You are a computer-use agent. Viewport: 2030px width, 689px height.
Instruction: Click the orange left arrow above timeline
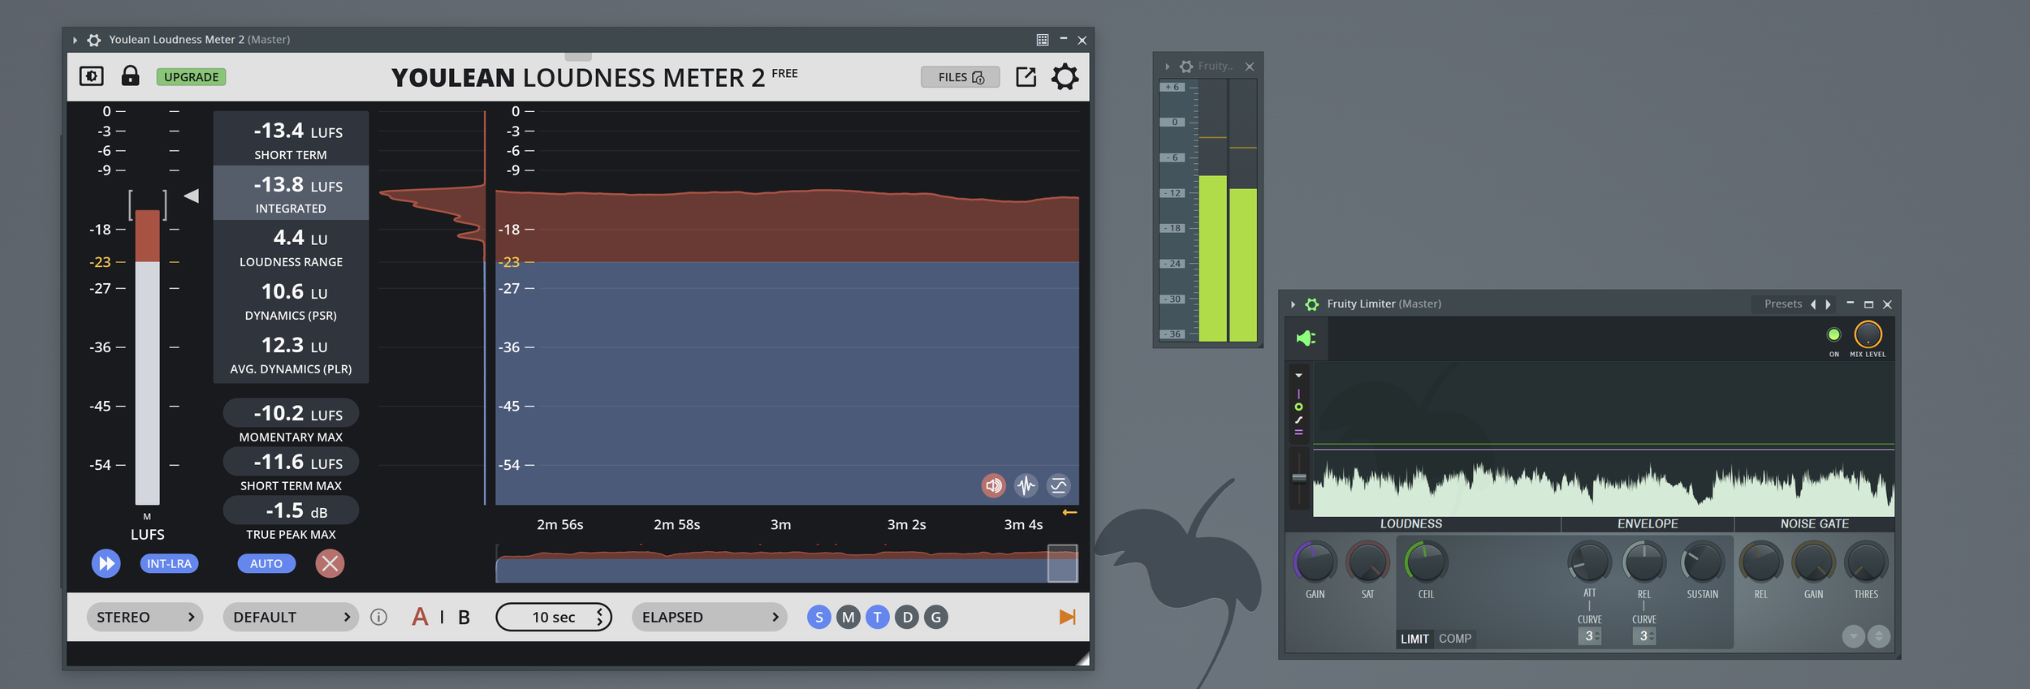(1070, 512)
